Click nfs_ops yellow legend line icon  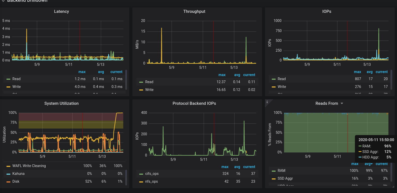[141, 182]
